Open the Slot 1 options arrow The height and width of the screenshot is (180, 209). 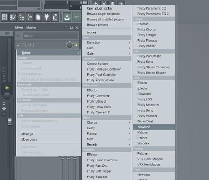(18, 45)
